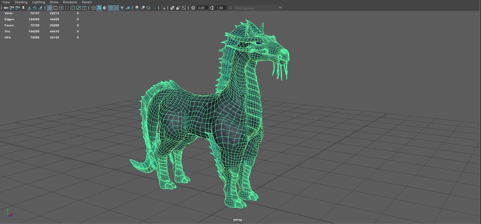Image resolution: width=481 pixels, height=224 pixels.
Task: Open the Panels menu
Action: pos(87,2)
